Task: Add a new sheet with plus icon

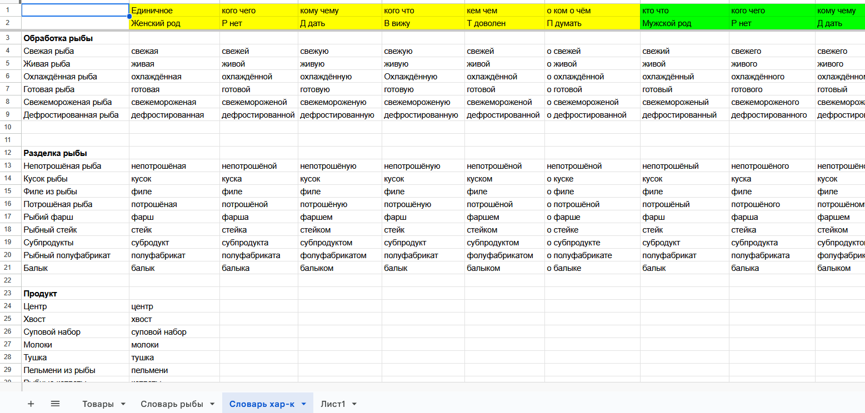Action: click(x=31, y=404)
